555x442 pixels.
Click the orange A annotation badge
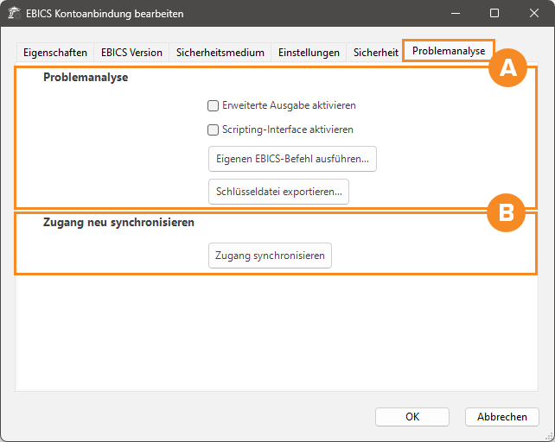pos(508,69)
